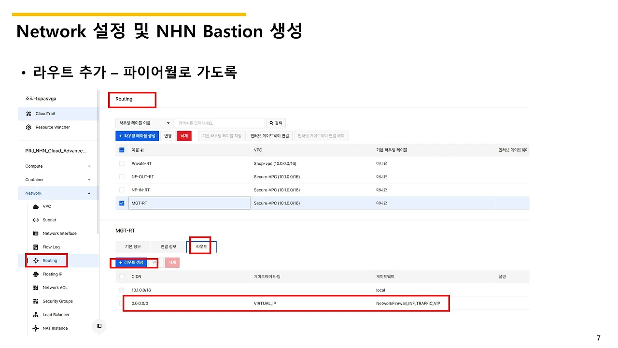Click the 인터넷 게이트웨이 연결 button
This screenshot has width=618, height=348.
tap(270, 136)
